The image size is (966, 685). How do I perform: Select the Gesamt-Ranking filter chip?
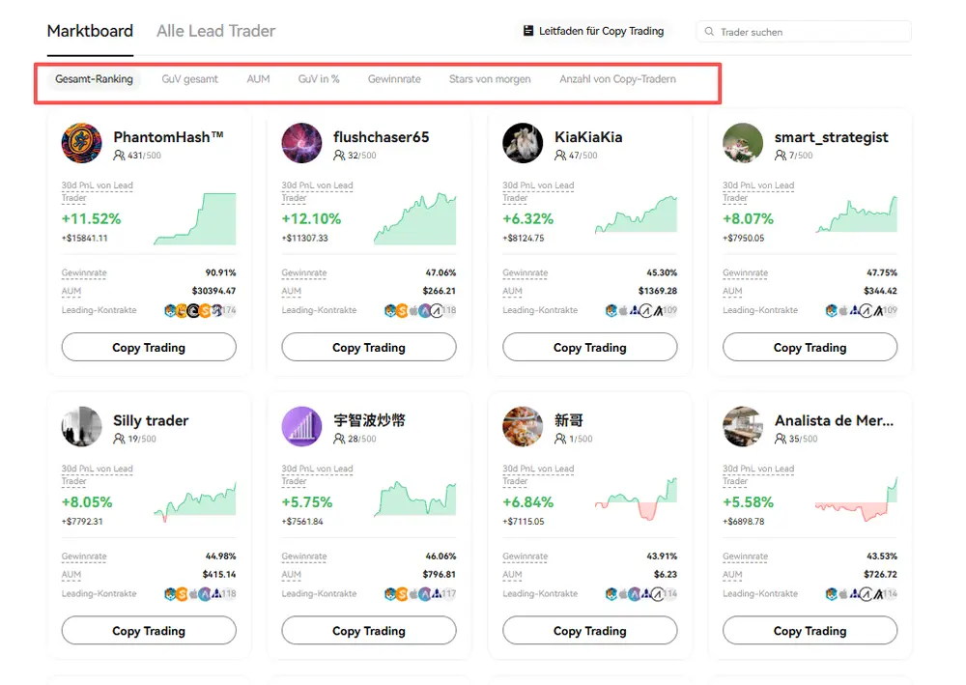tap(94, 79)
